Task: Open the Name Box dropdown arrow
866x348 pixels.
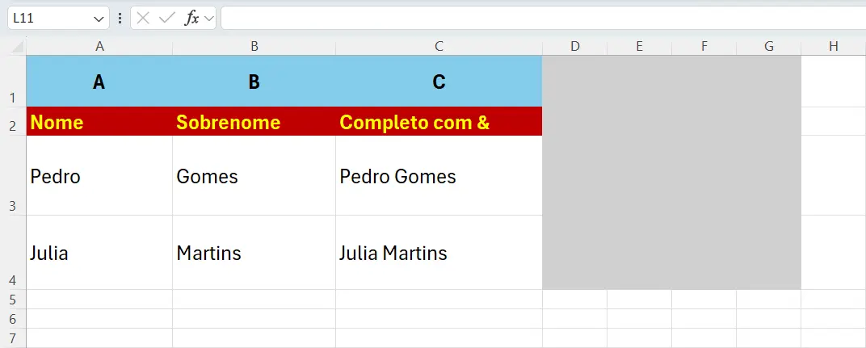Action: 99,18
